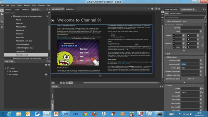Toggle margin link-values icon

coord(202,37)
